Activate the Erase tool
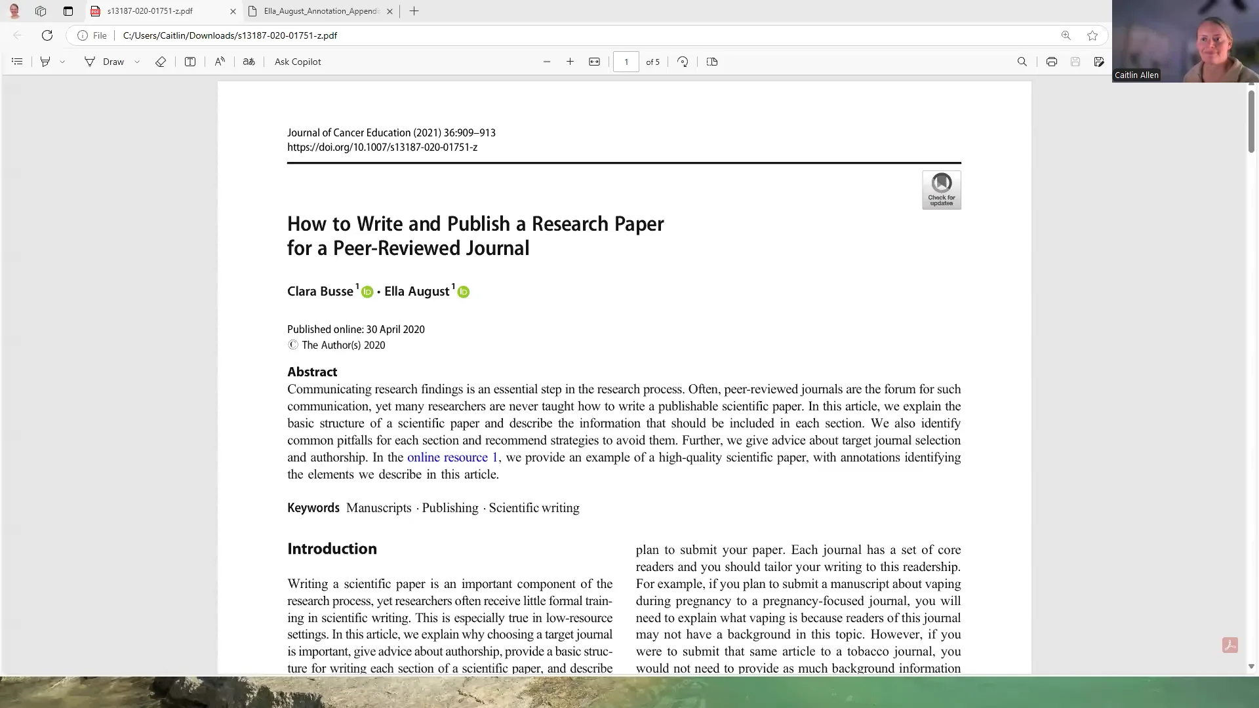Image resolution: width=1259 pixels, height=708 pixels. click(161, 62)
